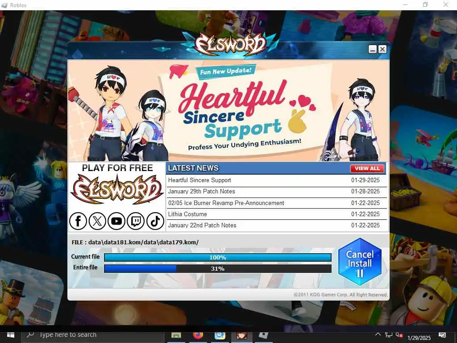Click the Elsword logo under Play For Free
The height and width of the screenshot is (343, 457).
117,190
